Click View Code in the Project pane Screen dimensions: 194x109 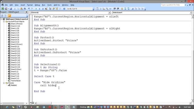[x=2, y=16]
